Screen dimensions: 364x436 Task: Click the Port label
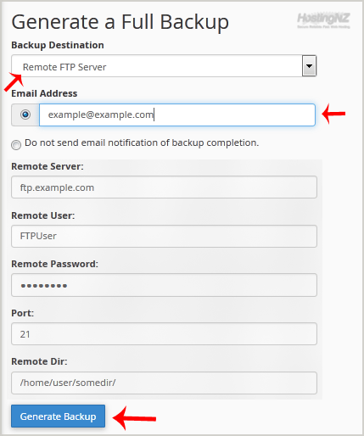(22, 313)
